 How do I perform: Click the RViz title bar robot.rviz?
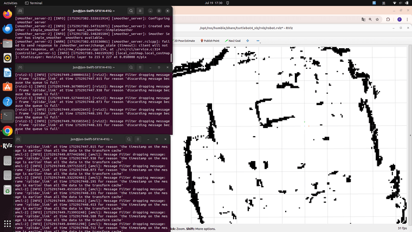(246, 28)
